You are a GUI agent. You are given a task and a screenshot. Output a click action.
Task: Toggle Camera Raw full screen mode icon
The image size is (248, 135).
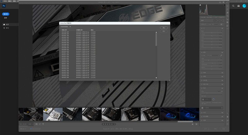pyautogui.click(x=227, y=2)
